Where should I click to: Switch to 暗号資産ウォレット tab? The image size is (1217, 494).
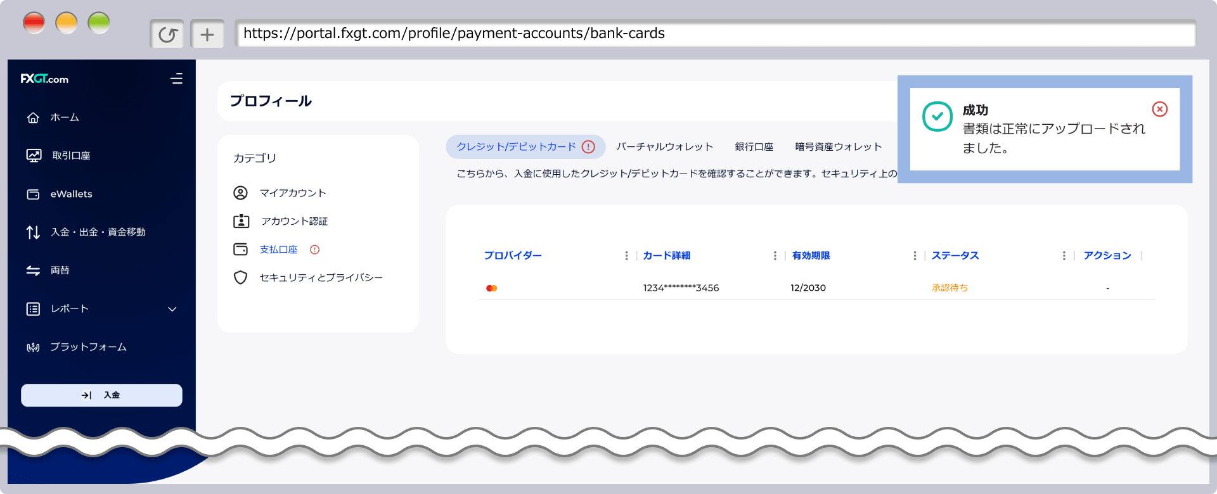839,147
